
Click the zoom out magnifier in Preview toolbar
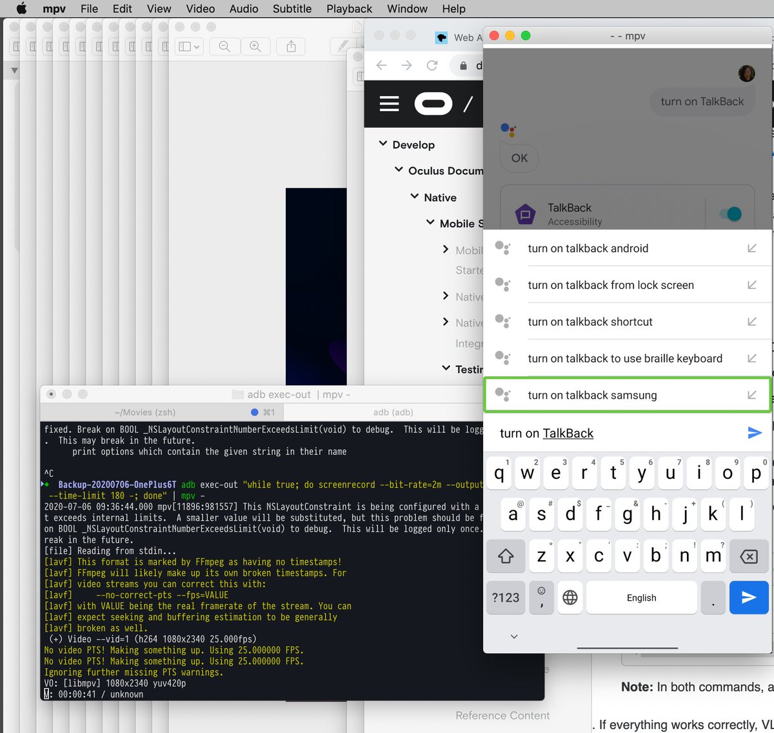point(224,46)
